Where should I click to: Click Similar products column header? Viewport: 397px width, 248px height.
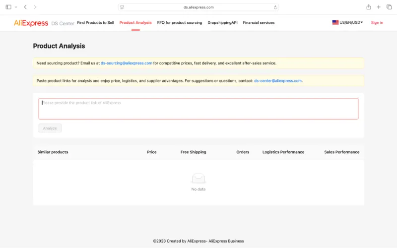pyautogui.click(x=53, y=152)
